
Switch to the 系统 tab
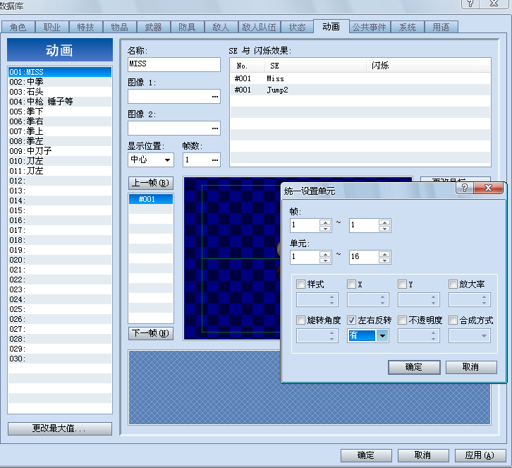click(x=408, y=27)
